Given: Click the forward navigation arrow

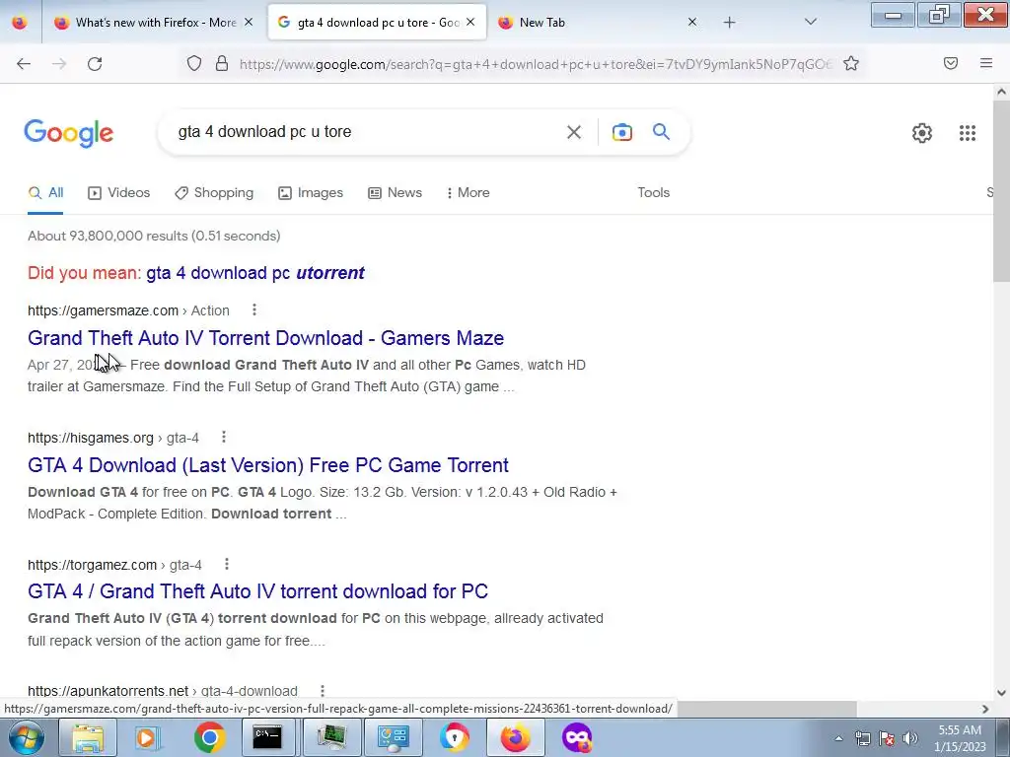Looking at the screenshot, I should pyautogui.click(x=59, y=64).
